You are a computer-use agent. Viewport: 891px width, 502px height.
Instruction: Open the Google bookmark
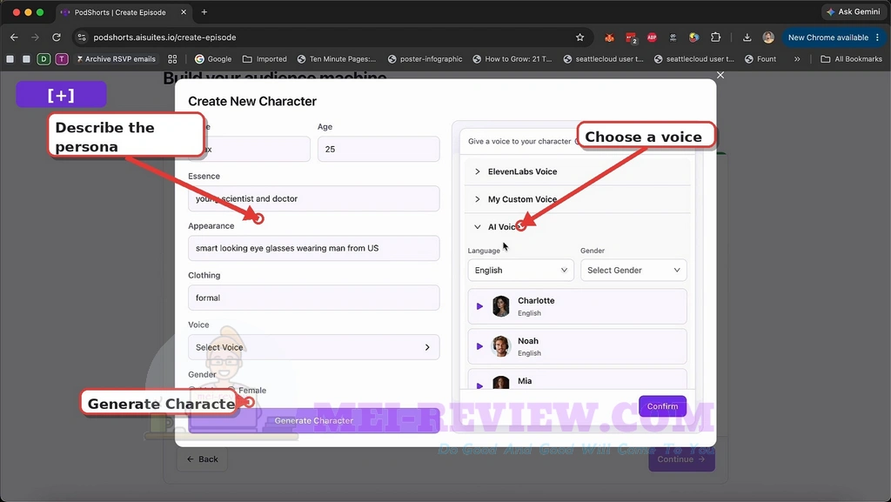point(213,59)
